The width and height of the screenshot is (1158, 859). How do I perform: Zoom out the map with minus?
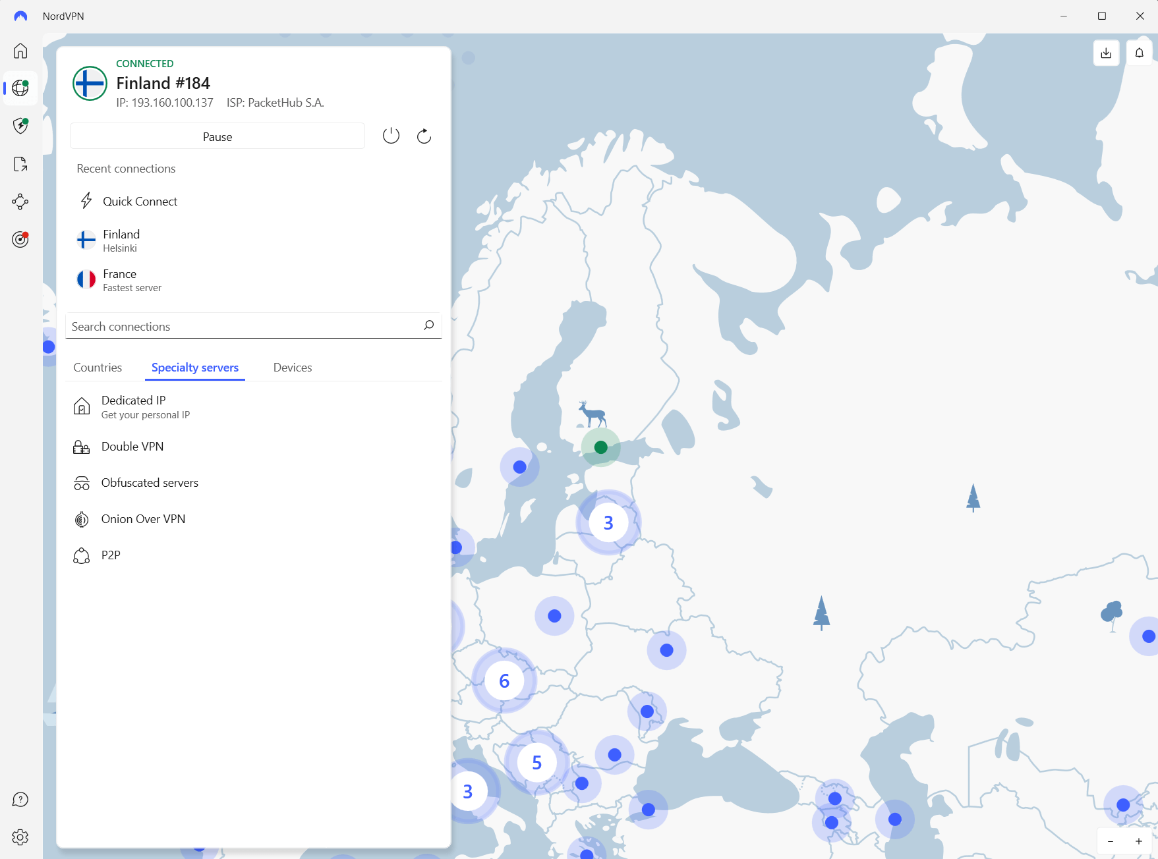1111,841
